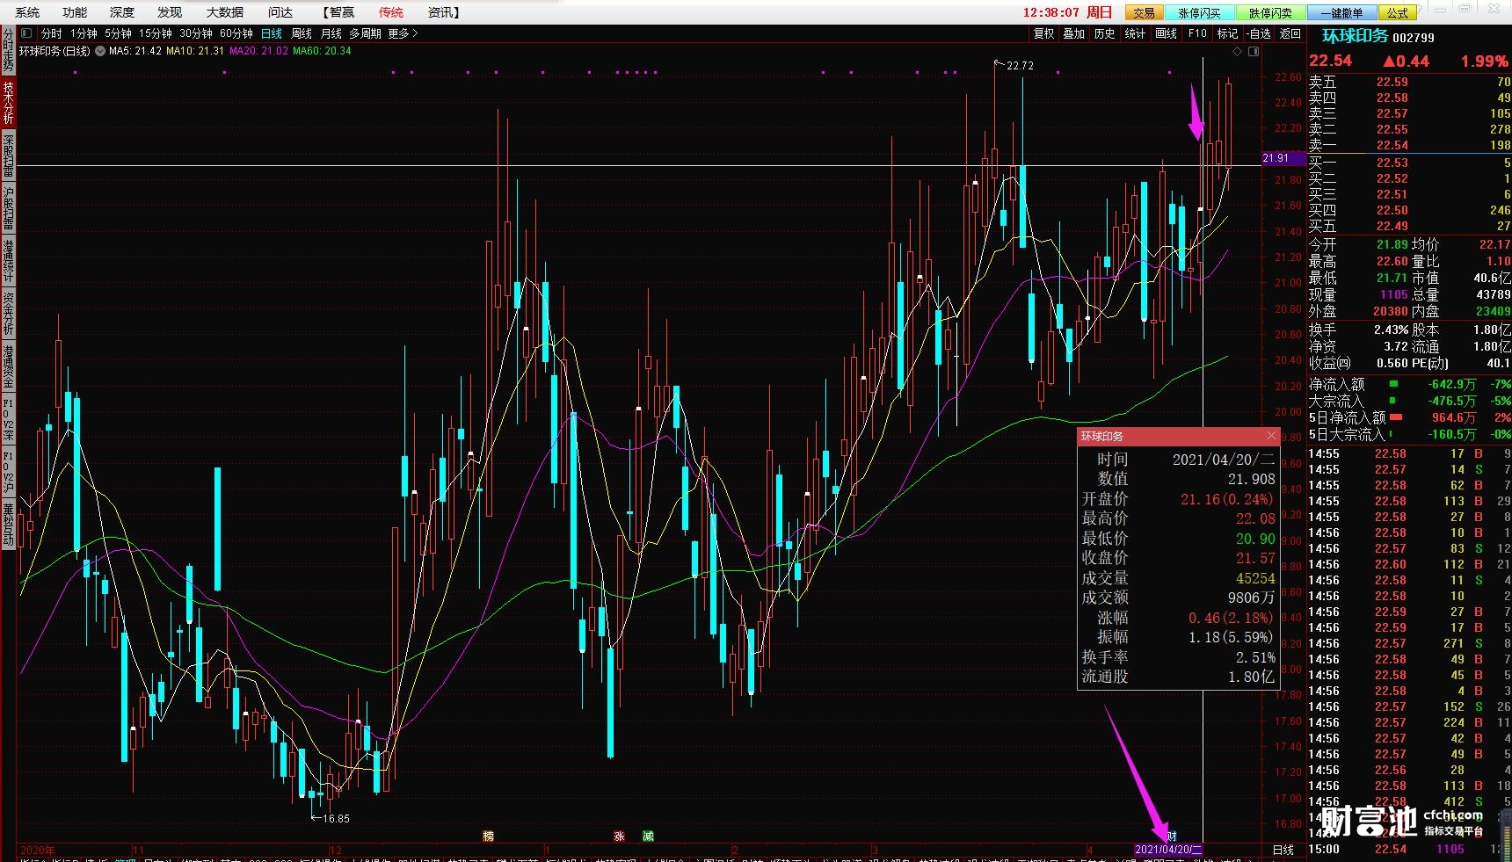Select the 60分钟 chart period
This screenshot has height=862, width=1512.
pyautogui.click(x=236, y=33)
